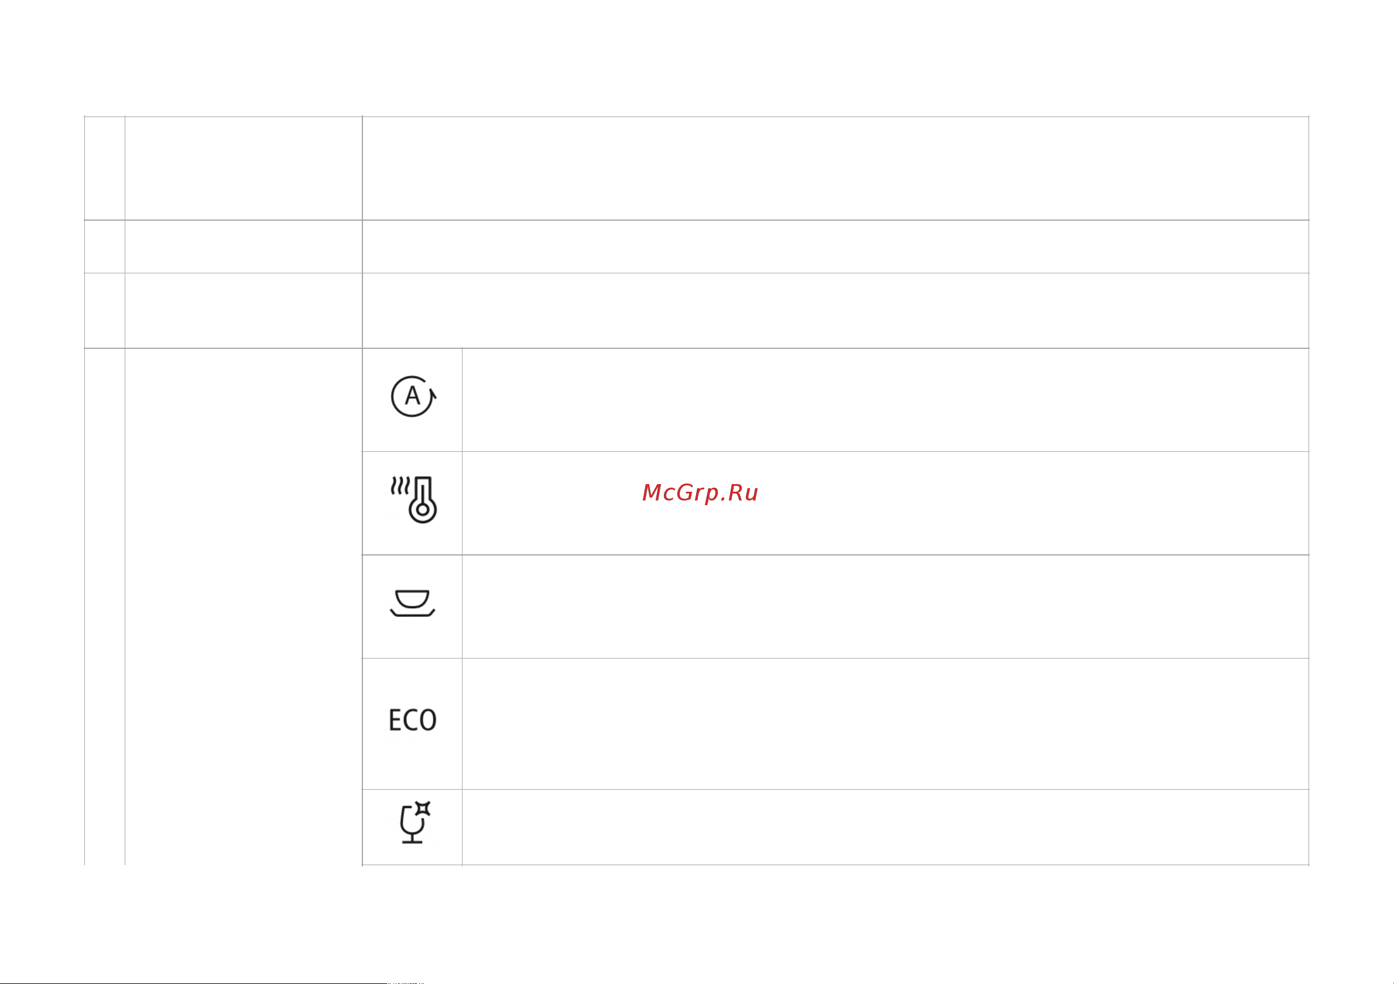Click the empty cell right of thermometer icon, past the watermark
This screenshot has height=984, width=1394.
(1032, 503)
